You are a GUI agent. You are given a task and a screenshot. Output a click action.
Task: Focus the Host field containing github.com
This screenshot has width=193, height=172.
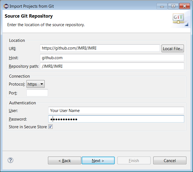click(x=112, y=58)
